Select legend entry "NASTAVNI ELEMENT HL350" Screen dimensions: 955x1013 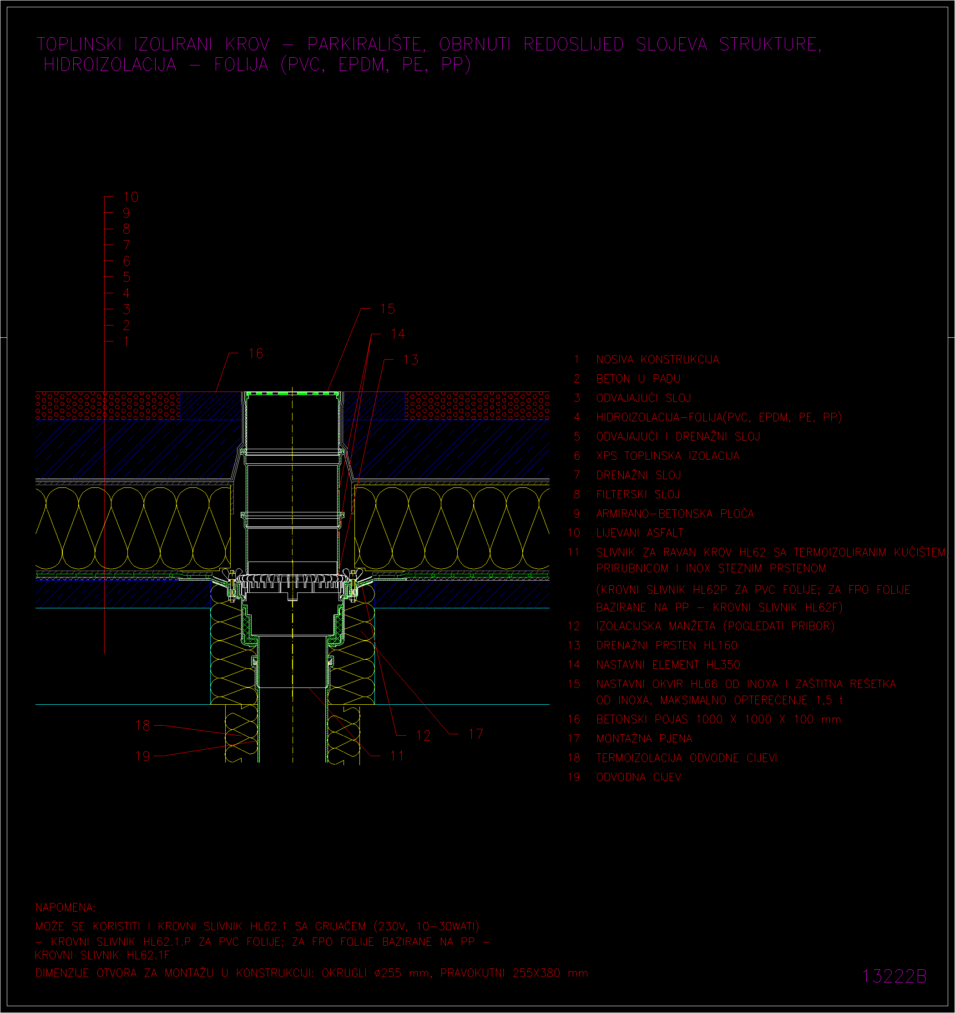[668, 665]
